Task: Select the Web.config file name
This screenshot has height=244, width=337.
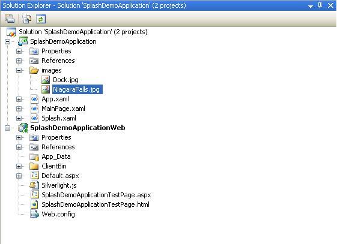Action: click(x=58, y=215)
